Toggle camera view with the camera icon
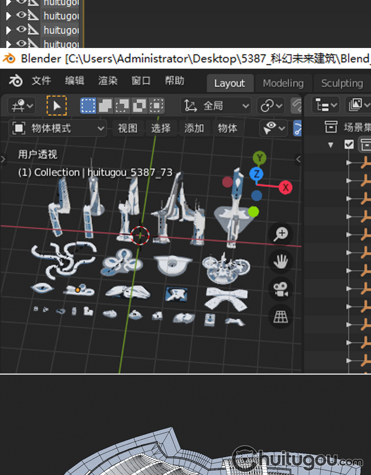371x475 pixels. coord(281,288)
